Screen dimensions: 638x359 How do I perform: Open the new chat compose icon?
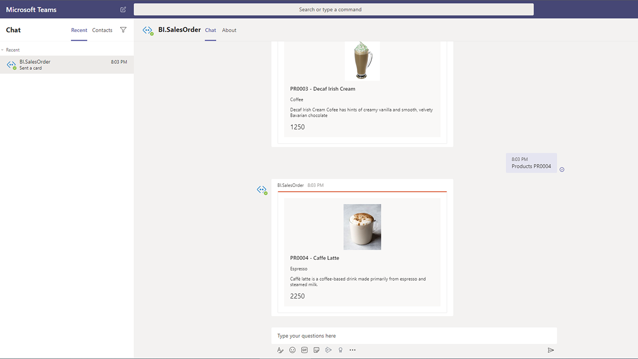(123, 9)
